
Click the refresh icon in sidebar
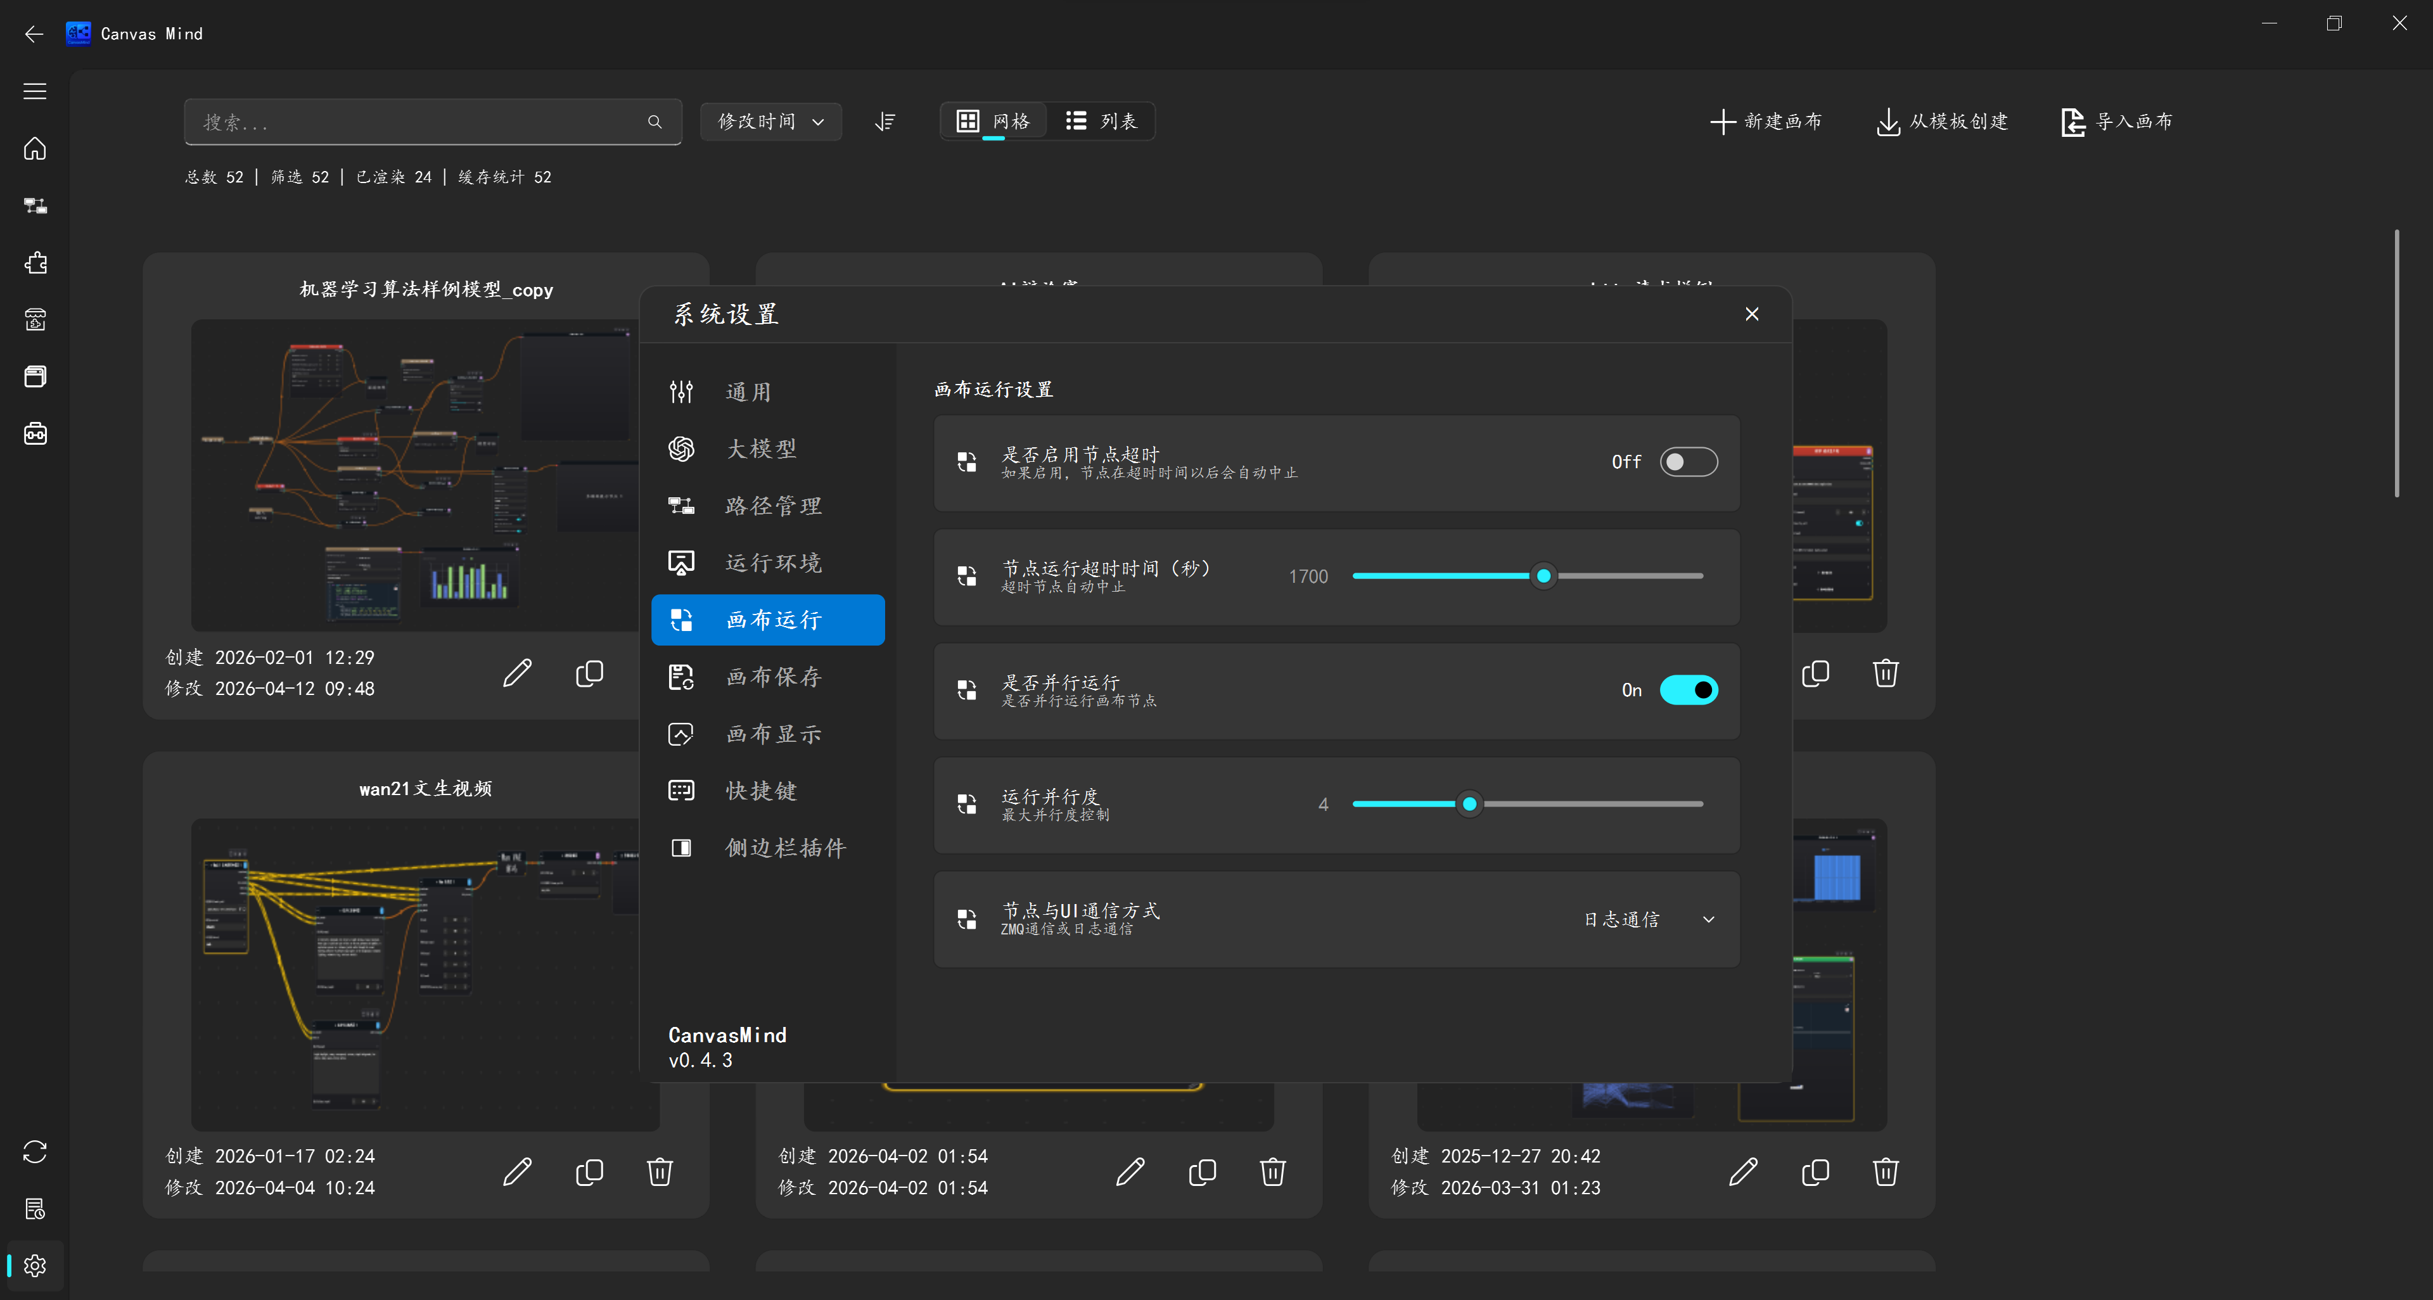pos(35,1152)
